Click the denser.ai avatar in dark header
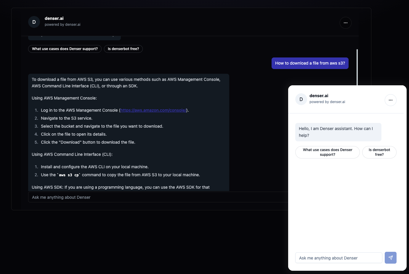Viewport: 409px width, 274px height. pyautogui.click(x=34, y=22)
